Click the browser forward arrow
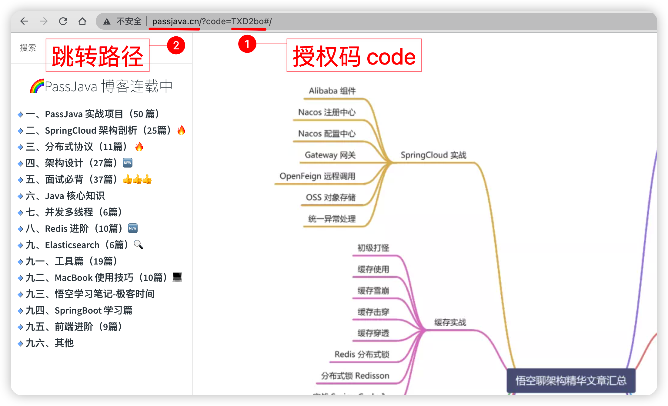This screenshot has width=668, height=406. (x=44, y=21)
